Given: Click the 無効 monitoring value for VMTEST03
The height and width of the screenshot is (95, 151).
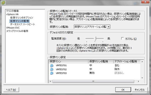Looking at the screenshot, I should (92, 73).
